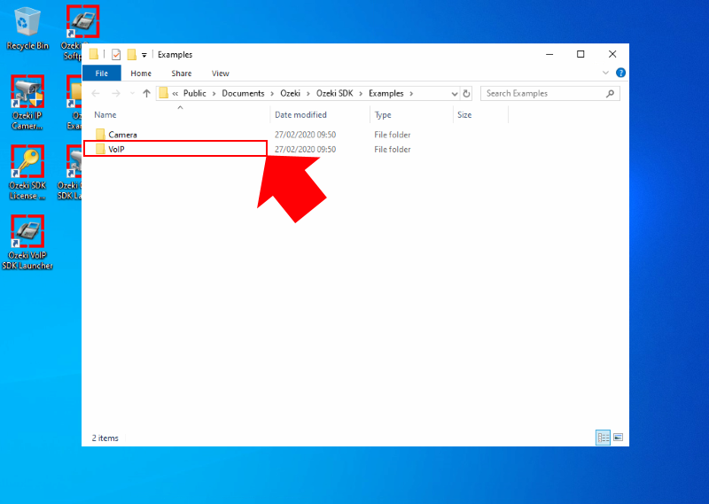Maximize the Examples window

click(x=580, y=54)
